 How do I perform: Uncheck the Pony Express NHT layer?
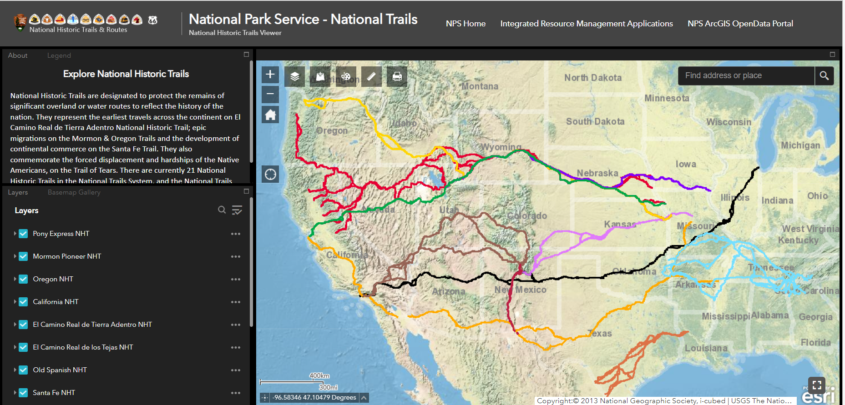click(x=24, y=234)
